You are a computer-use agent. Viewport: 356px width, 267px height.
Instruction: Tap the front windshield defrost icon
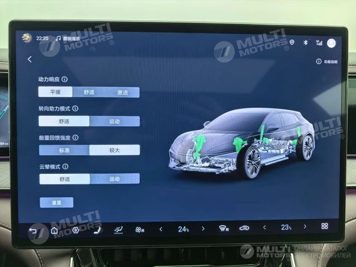[x=222, y=228]
